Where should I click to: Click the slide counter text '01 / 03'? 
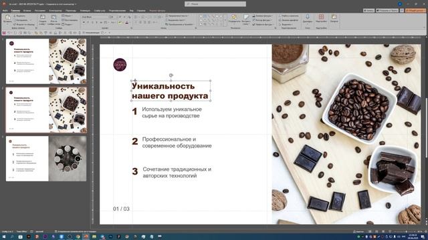click(121, 209)
